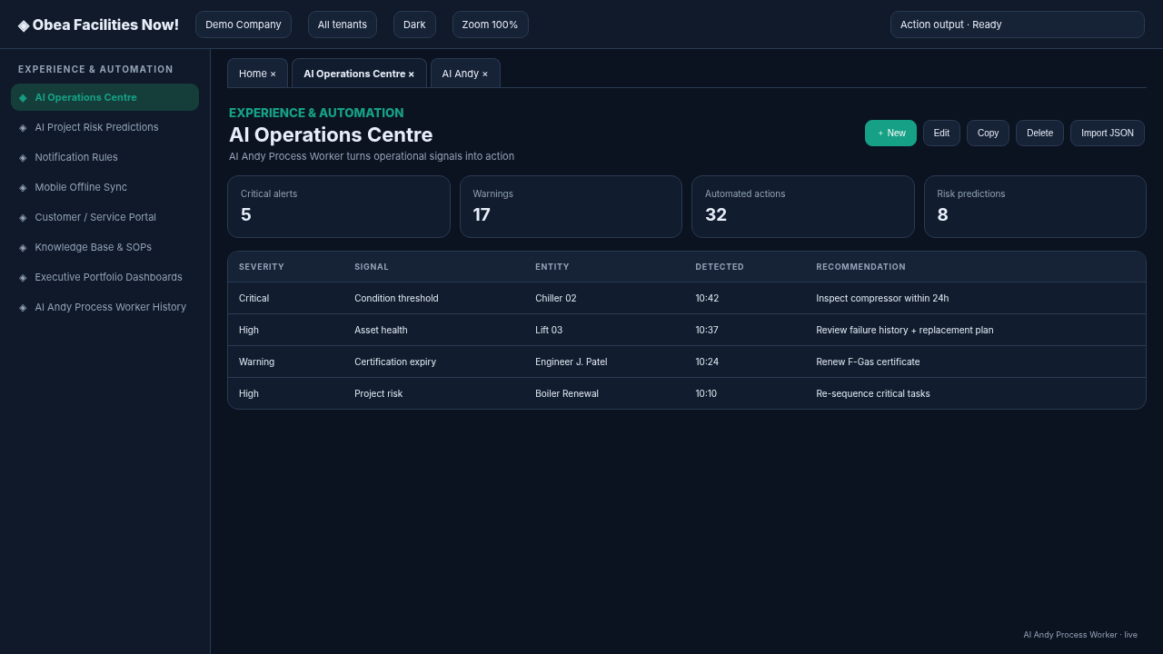
Task: Click the Edit button
Action: click(941, 133)
